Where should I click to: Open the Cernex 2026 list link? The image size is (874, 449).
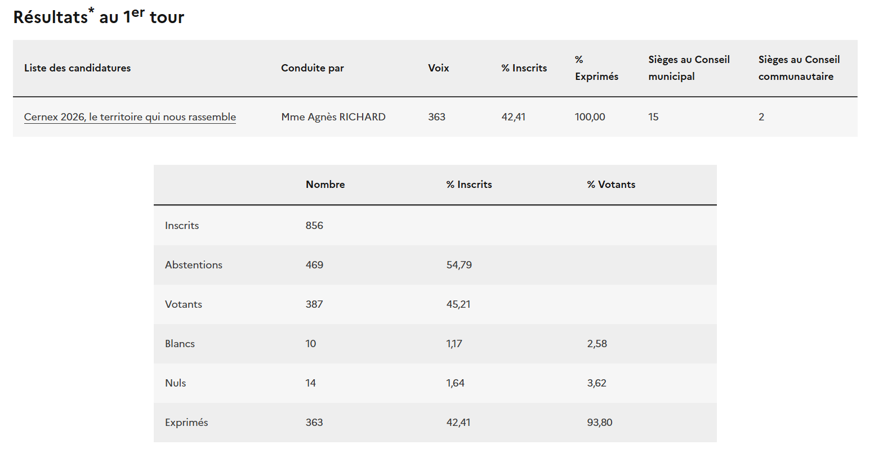pos(130,117)
